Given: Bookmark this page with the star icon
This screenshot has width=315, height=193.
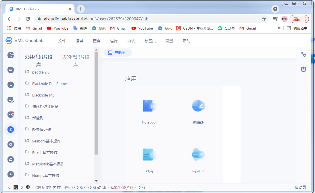Looking at the screenshot, I should click(264, 19).
